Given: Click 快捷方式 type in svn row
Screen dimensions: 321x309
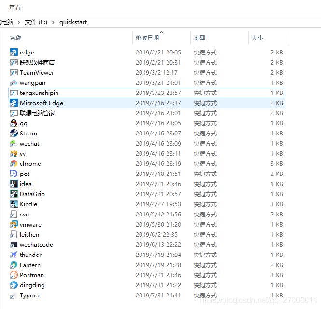Looking at the screenshot, I should (205, 215).
